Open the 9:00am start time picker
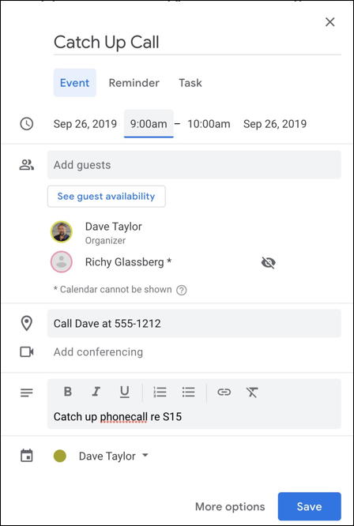This screenshot has width=354, height=526. coord(149,124)
